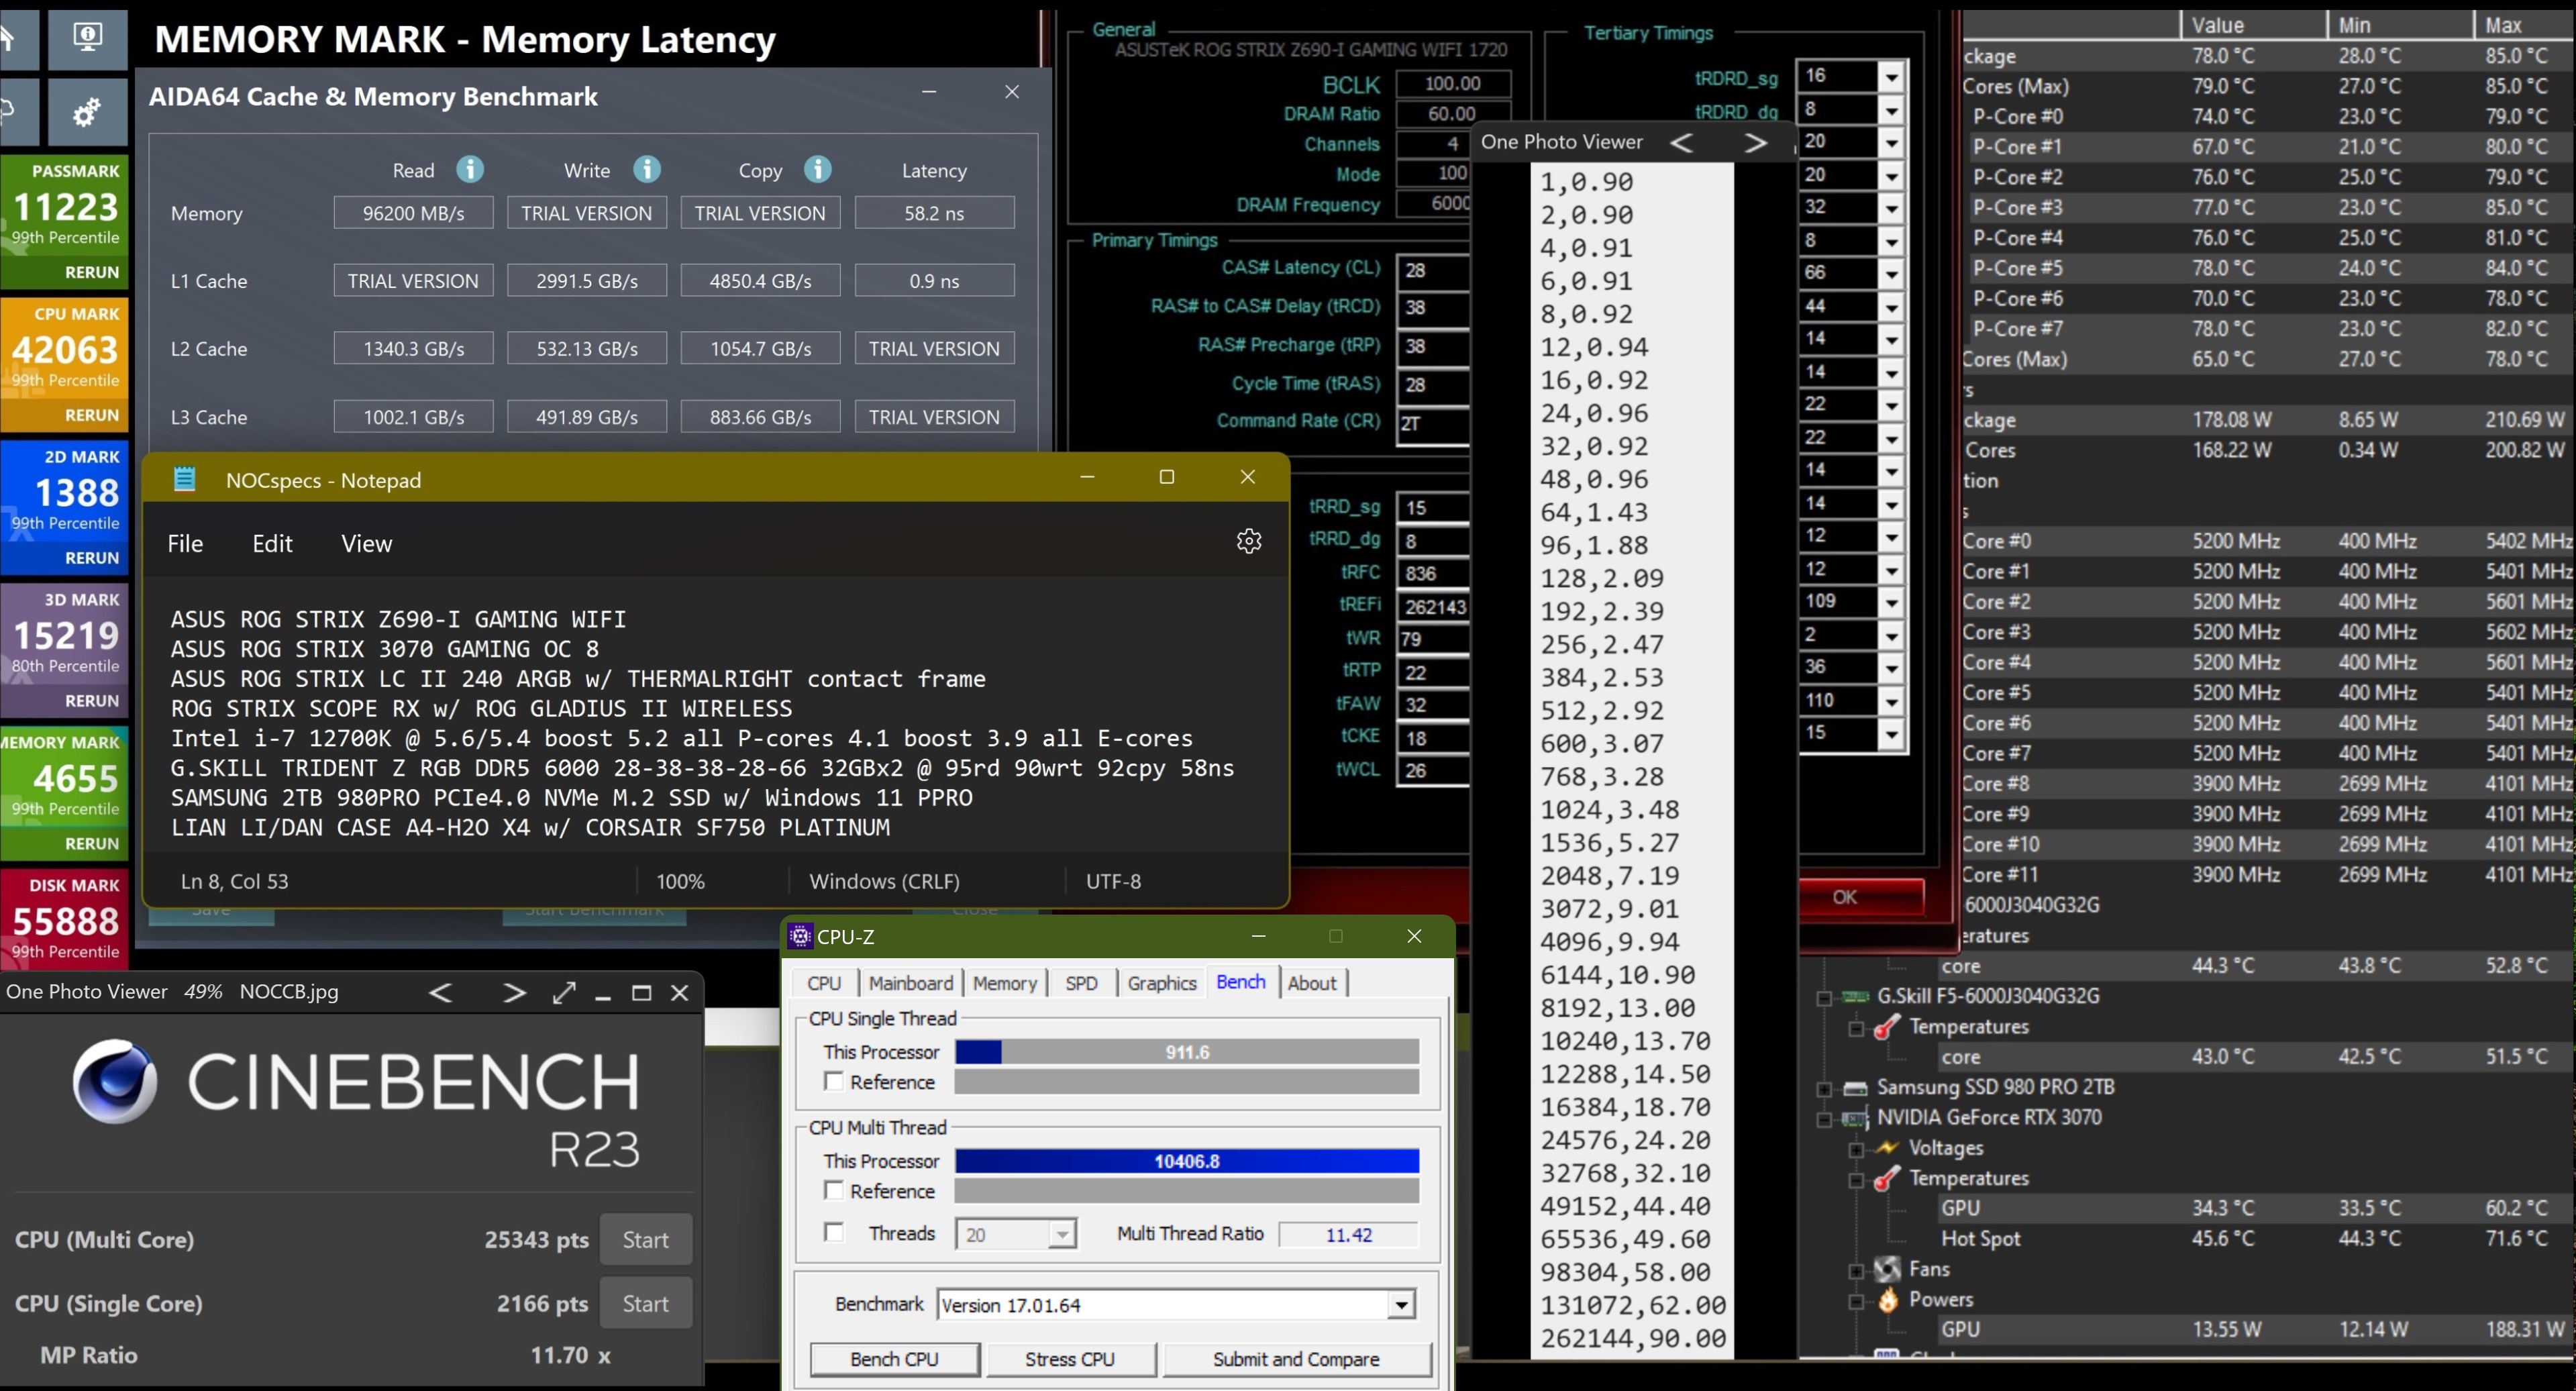Click CAS# Latency (CL) field showing 28
Image resolution: width=2576 pixels, height=1391 pixels.
click(1433, 270)
